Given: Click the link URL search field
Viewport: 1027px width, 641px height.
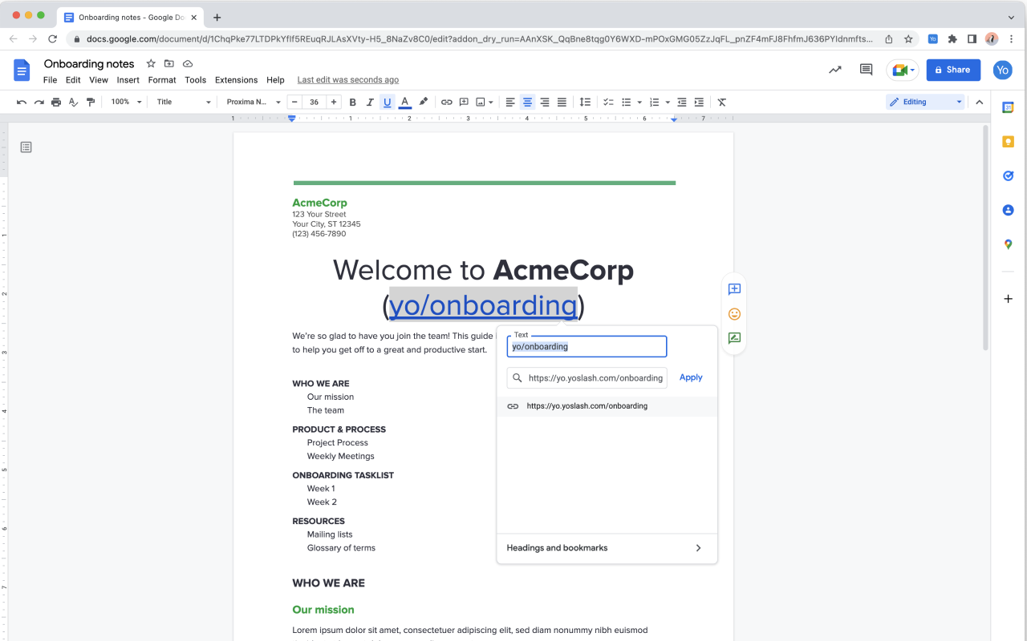Looking at the screenshot, I should pos(587,377).
